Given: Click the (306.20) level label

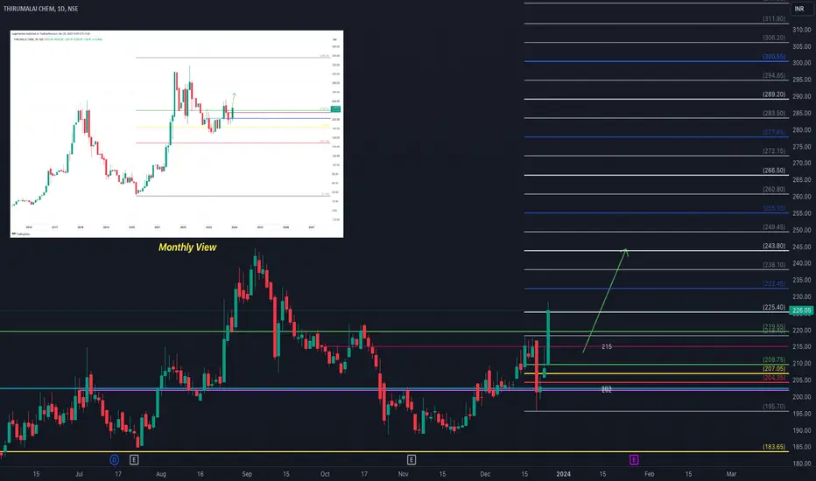Looking at the screenshot, I should [x=774, y=38].
